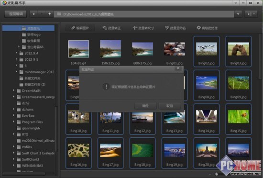Choose 批量重命名 batch rename
This screenshot has width=263, height=178.
pos(175,28)
